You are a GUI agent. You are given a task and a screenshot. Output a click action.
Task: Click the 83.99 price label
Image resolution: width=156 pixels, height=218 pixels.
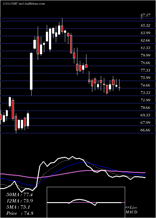(x=145, y=33)
